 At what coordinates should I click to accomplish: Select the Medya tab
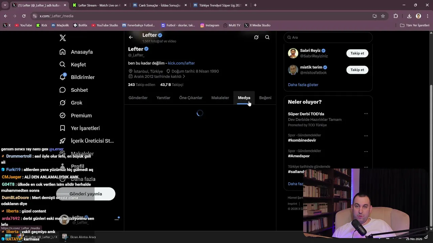[x=244, y=98]
